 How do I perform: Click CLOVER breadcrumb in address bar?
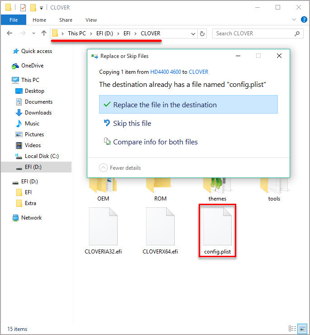pos(150,33)
